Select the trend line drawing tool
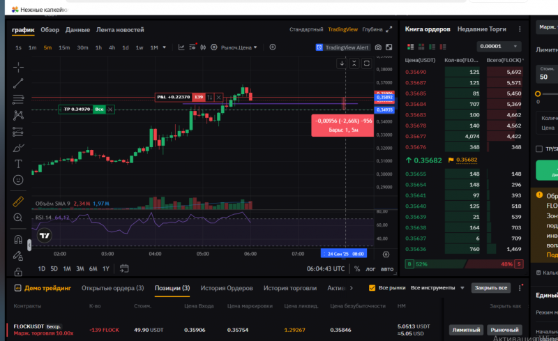Screen dimensions: 558x341 pyautogui.click(x=19, y=83)
